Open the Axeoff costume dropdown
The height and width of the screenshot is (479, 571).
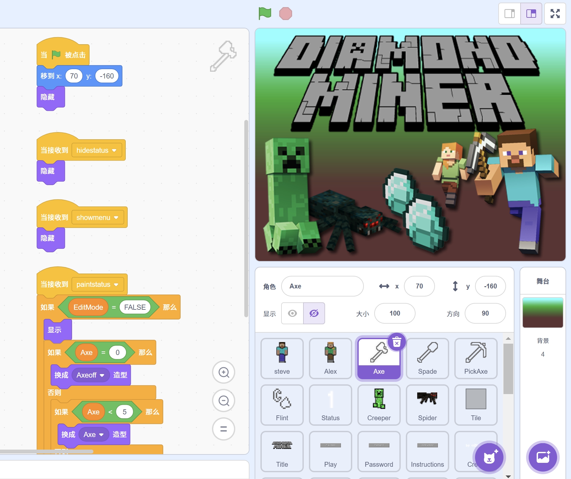tap(102, 375)
